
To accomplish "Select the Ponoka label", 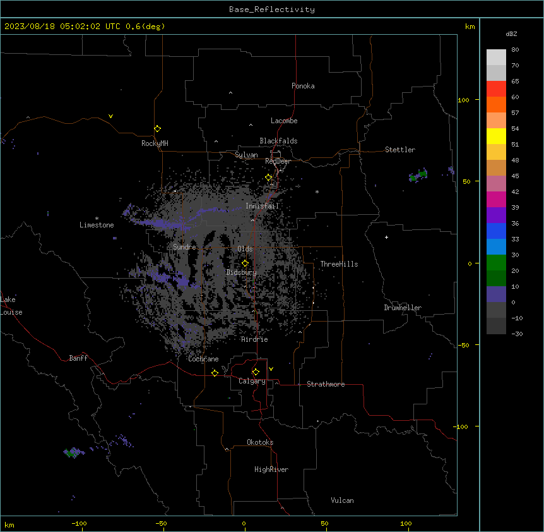I will pos(303,86).
